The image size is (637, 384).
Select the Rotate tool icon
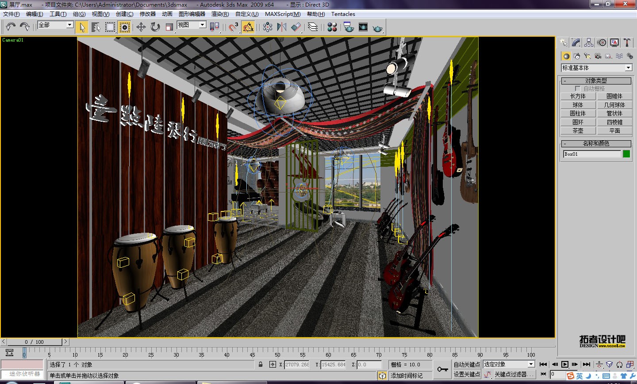pos(155,27)
